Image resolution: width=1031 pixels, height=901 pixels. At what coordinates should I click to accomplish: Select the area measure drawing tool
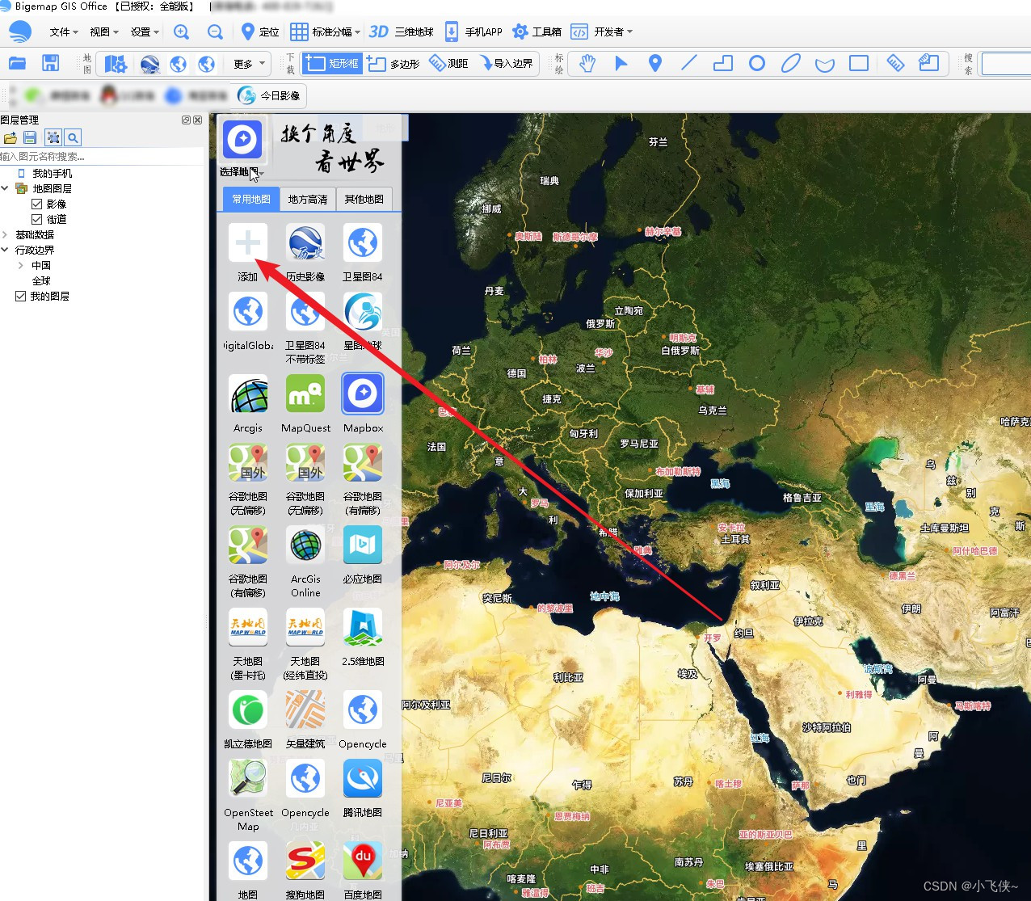(x=929, y=63)
